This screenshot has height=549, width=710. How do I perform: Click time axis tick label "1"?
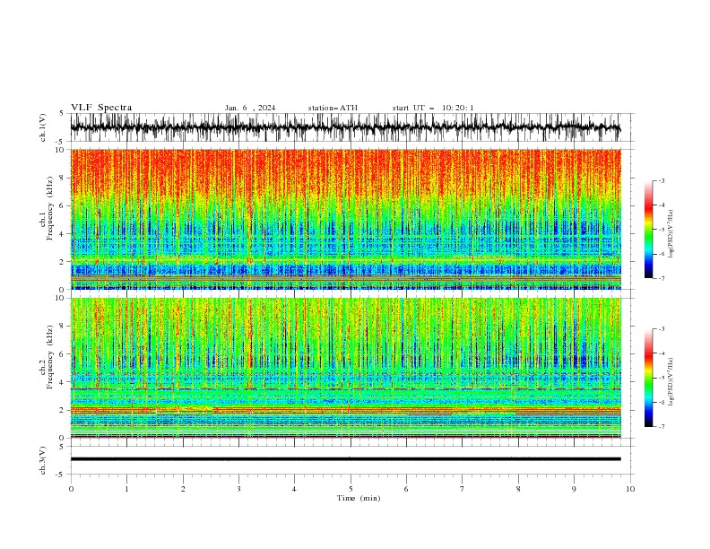[126, 489]
